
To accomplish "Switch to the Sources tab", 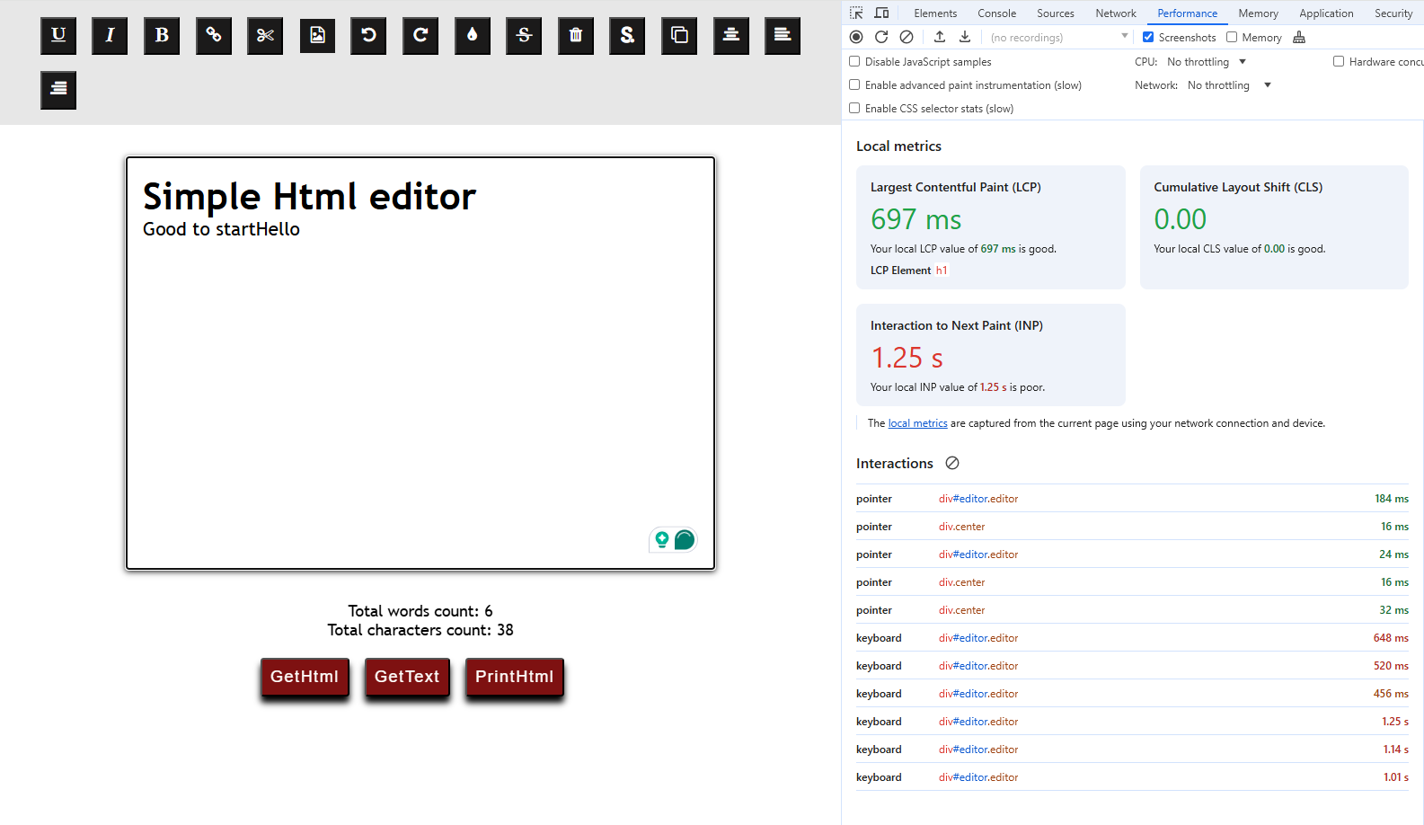I will coord(1056,13).
